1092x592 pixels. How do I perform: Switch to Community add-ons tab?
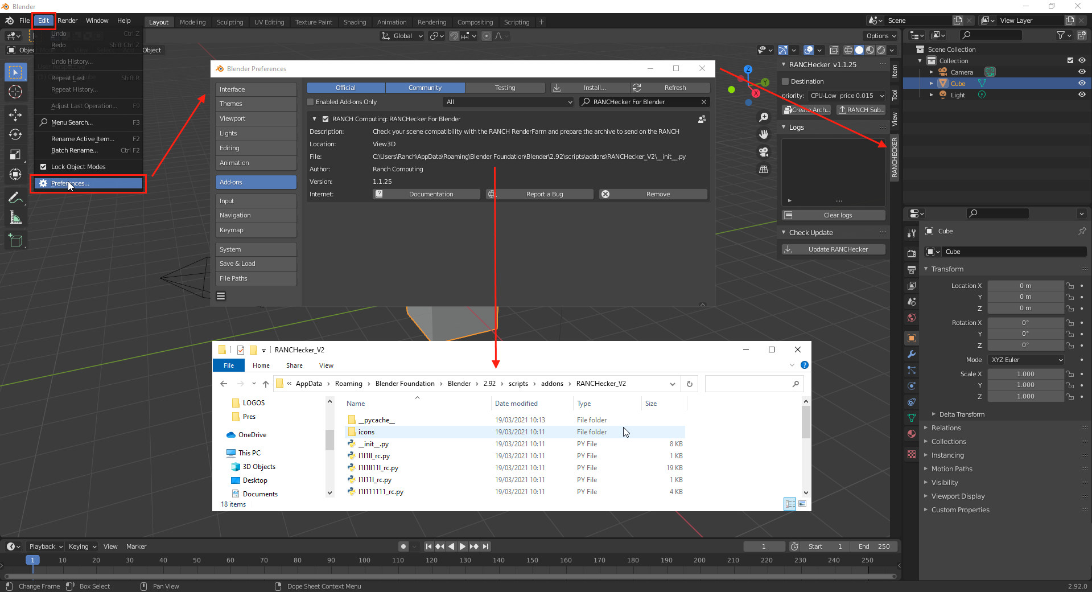coord(425,88)
